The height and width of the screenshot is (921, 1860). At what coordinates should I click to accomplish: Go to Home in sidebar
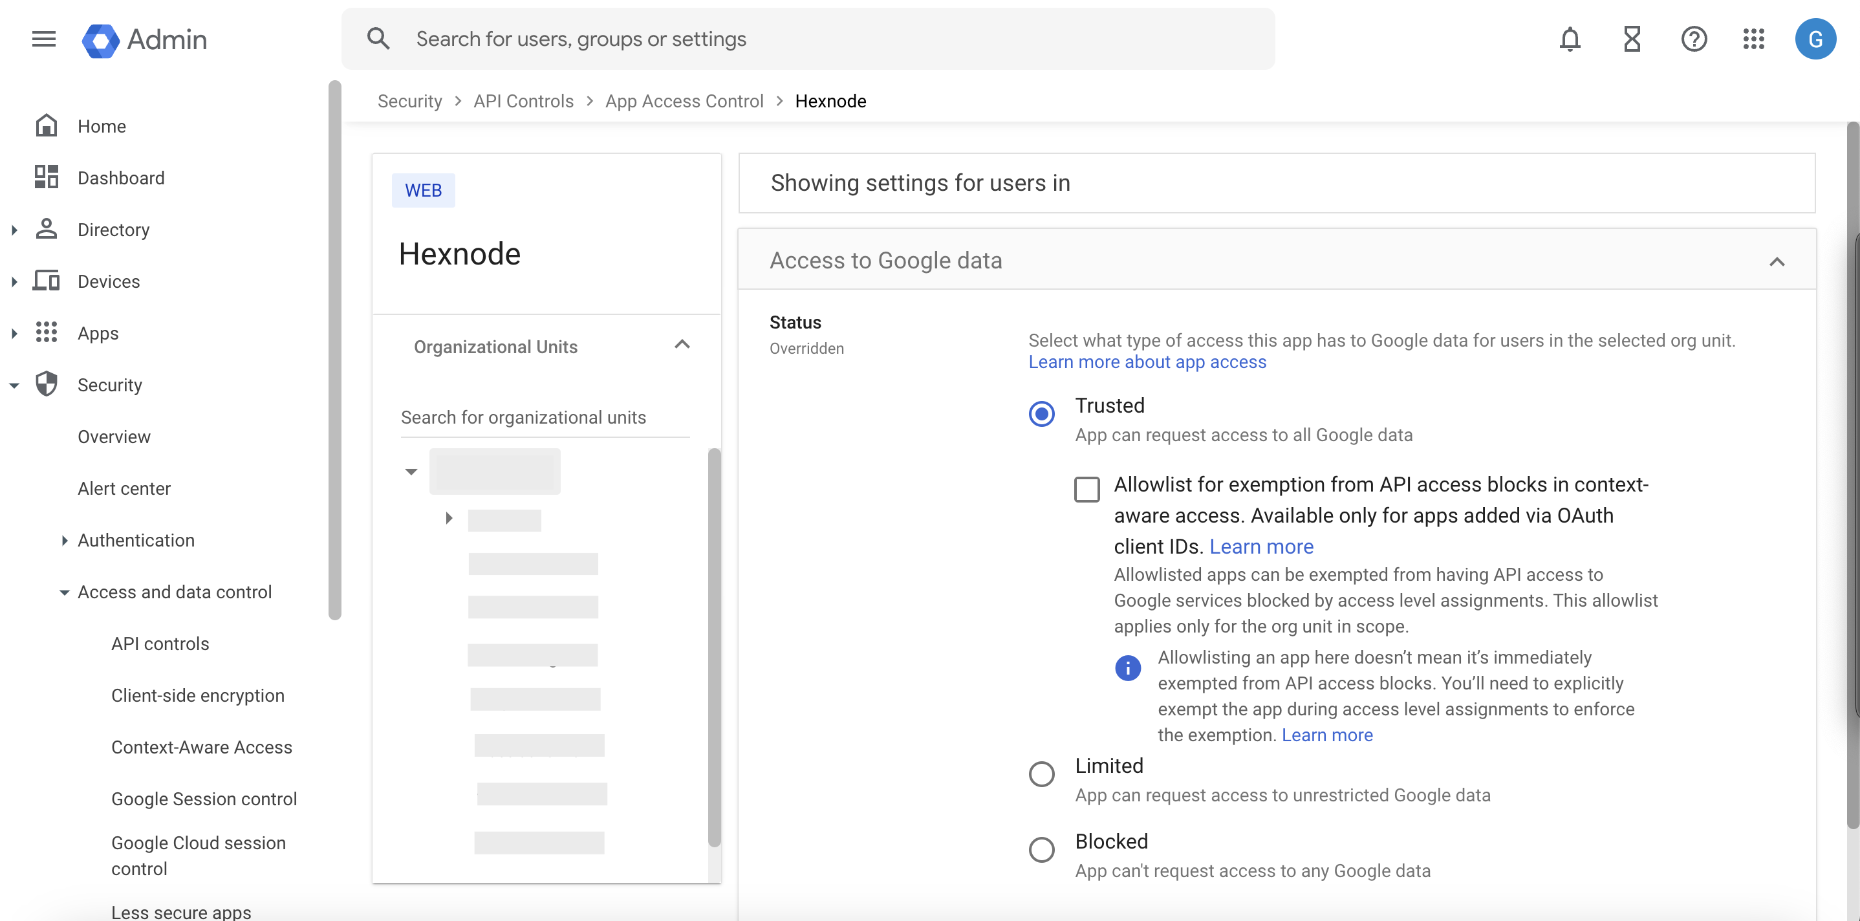tap(102, 126)
